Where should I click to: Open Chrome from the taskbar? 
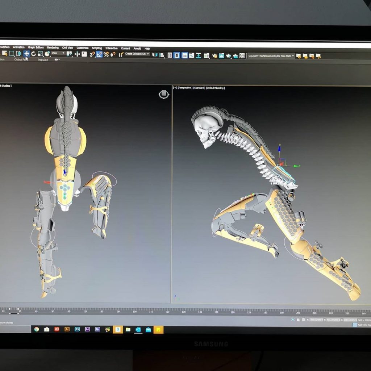tap(37, 329)
